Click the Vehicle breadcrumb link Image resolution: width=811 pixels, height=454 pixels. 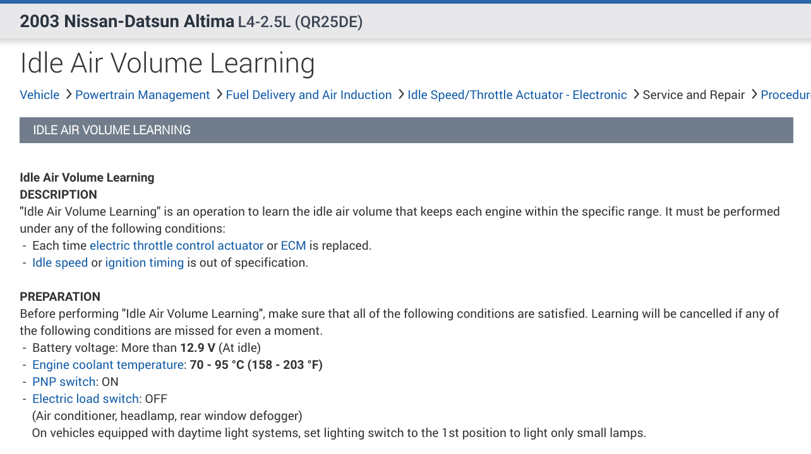point(39,95)
